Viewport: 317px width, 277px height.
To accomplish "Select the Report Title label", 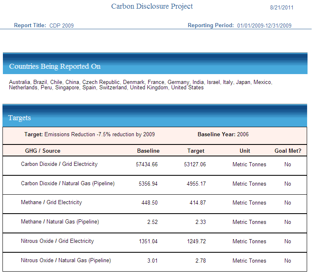I will (x=30, y=26).
